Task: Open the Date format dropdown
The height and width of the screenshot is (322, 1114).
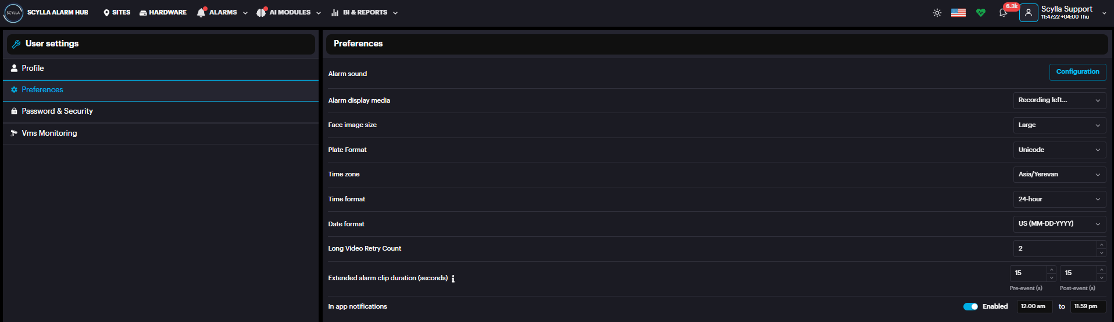Action: pyautogui.click(x=1059, y=224)
